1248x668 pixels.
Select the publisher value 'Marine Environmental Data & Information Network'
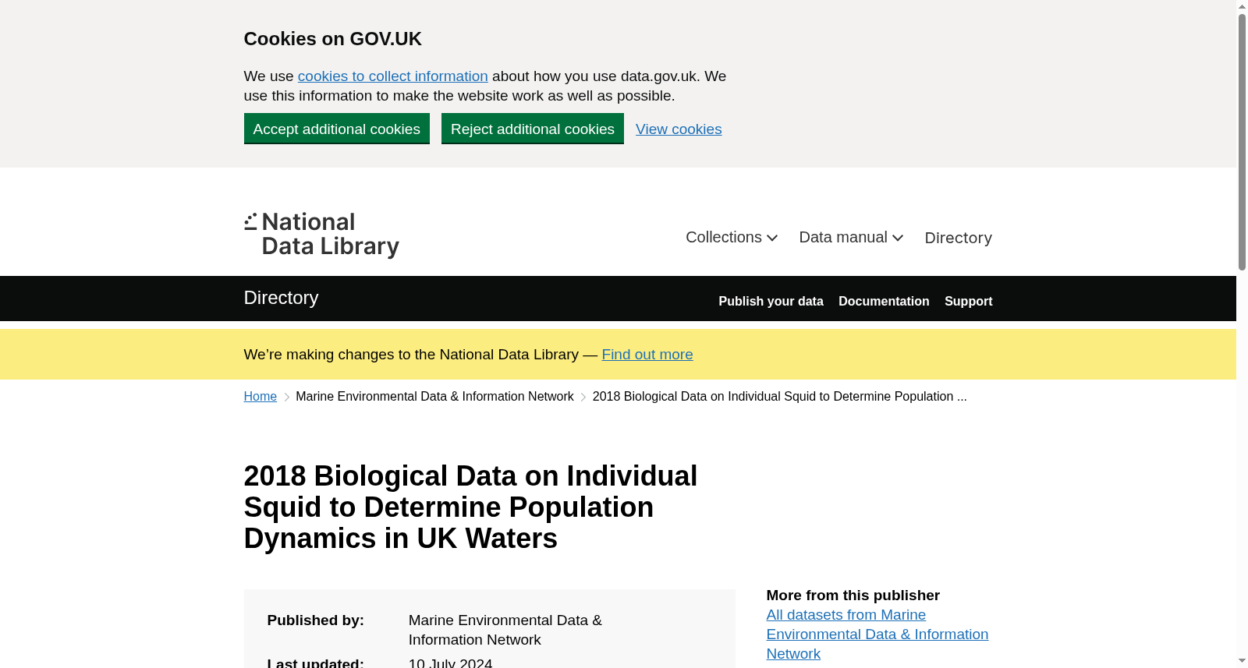click(505, 630)
